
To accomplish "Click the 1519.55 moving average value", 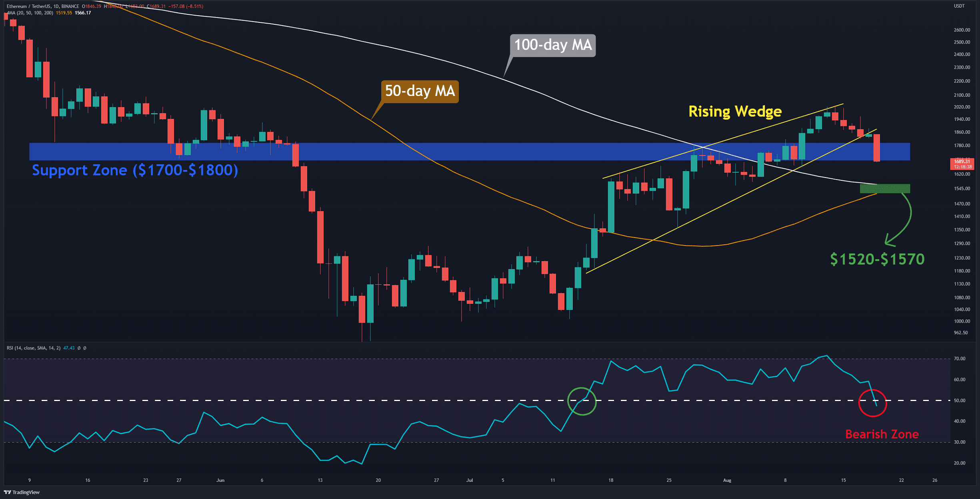I will tap(64, 13).
